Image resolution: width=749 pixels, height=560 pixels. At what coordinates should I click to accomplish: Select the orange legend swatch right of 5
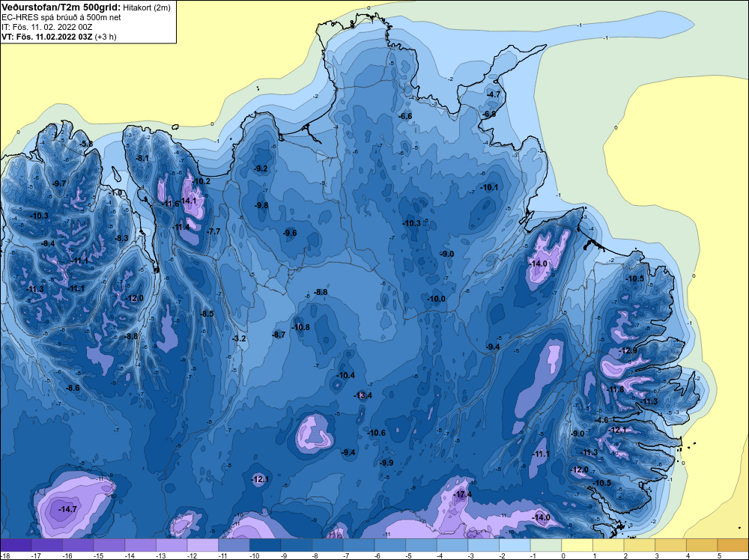733,545
